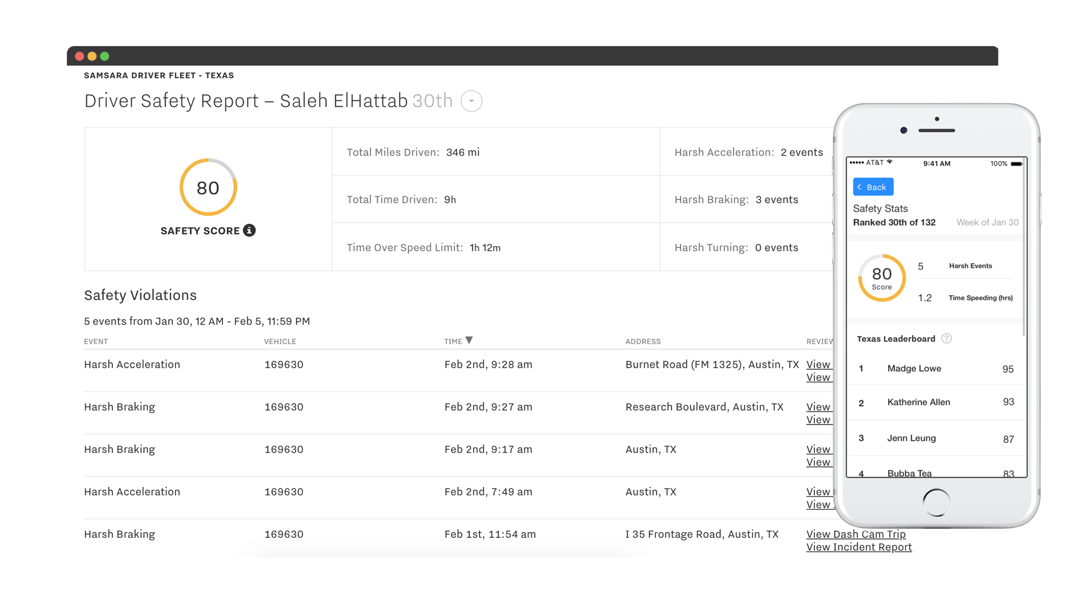Viewport: 1076px width, 597px height.
Task: Sort by the Time column arrow
Action: click(469, 341)
